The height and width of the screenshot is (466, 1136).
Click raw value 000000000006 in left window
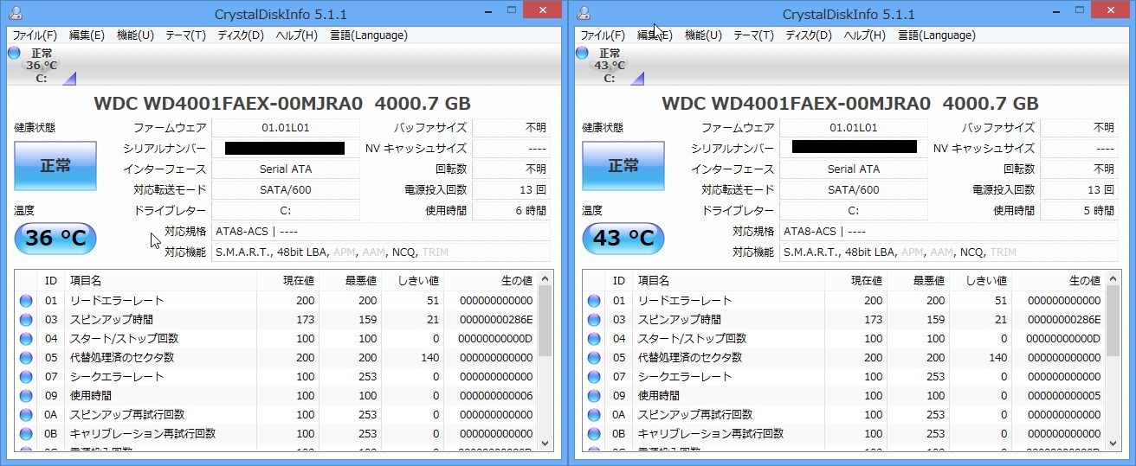click(x=495, y=396)
